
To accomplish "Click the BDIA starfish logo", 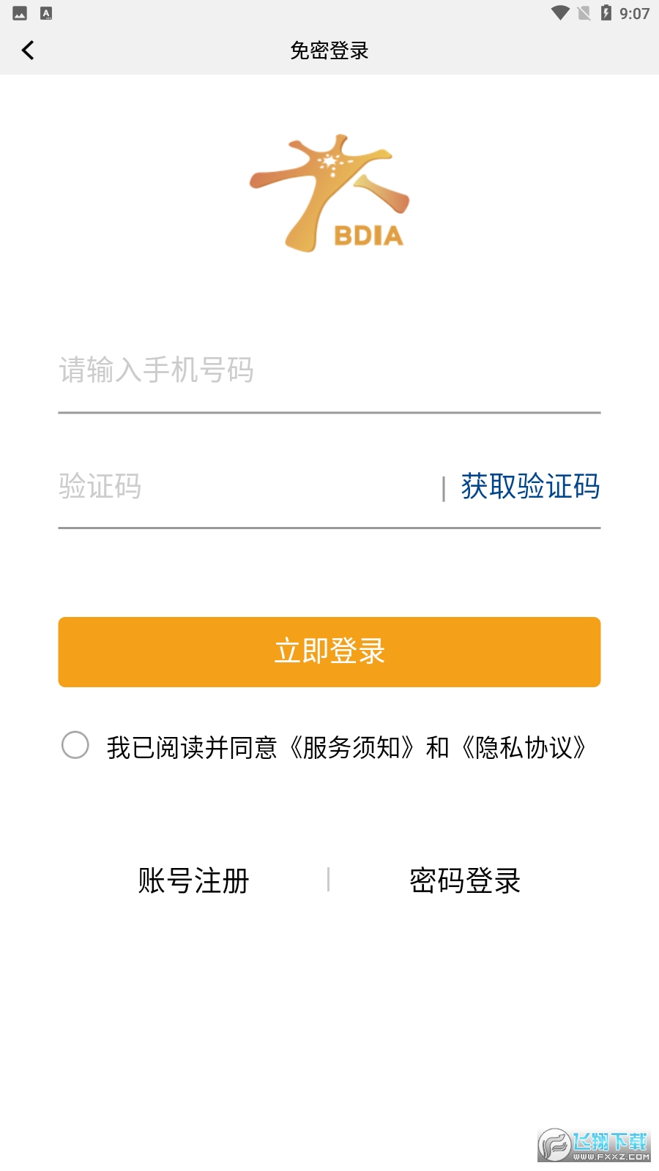I will [329, 193].
